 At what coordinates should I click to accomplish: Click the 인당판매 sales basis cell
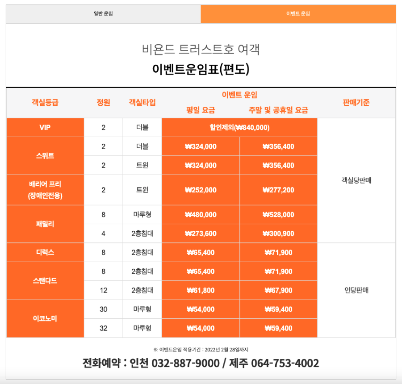356,290
